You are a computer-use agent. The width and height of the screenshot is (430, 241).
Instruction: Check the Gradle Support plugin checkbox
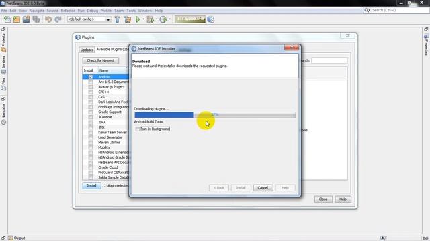[91, 112]
